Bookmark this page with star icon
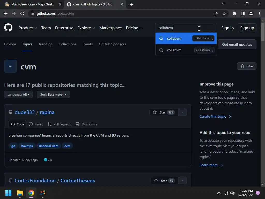This screenshot has height=199, width=265. (x=224, y=13)
